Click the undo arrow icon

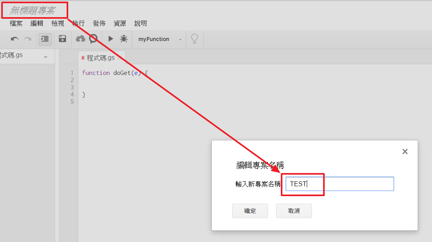point(15,39)
